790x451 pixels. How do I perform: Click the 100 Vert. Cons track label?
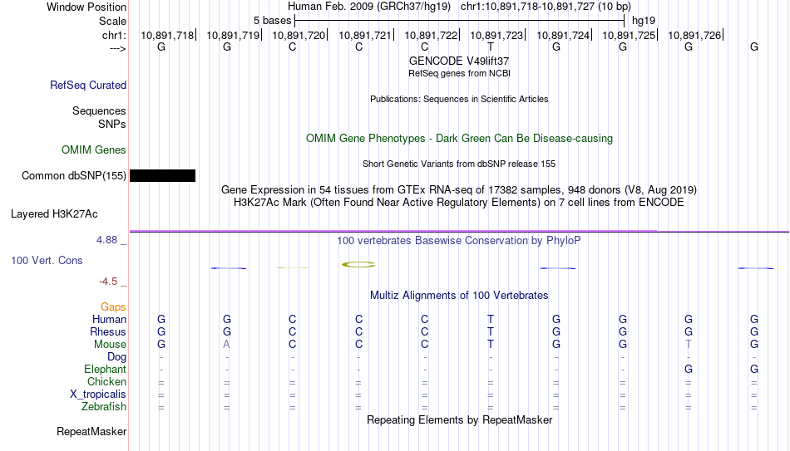(x=47, y=260)
